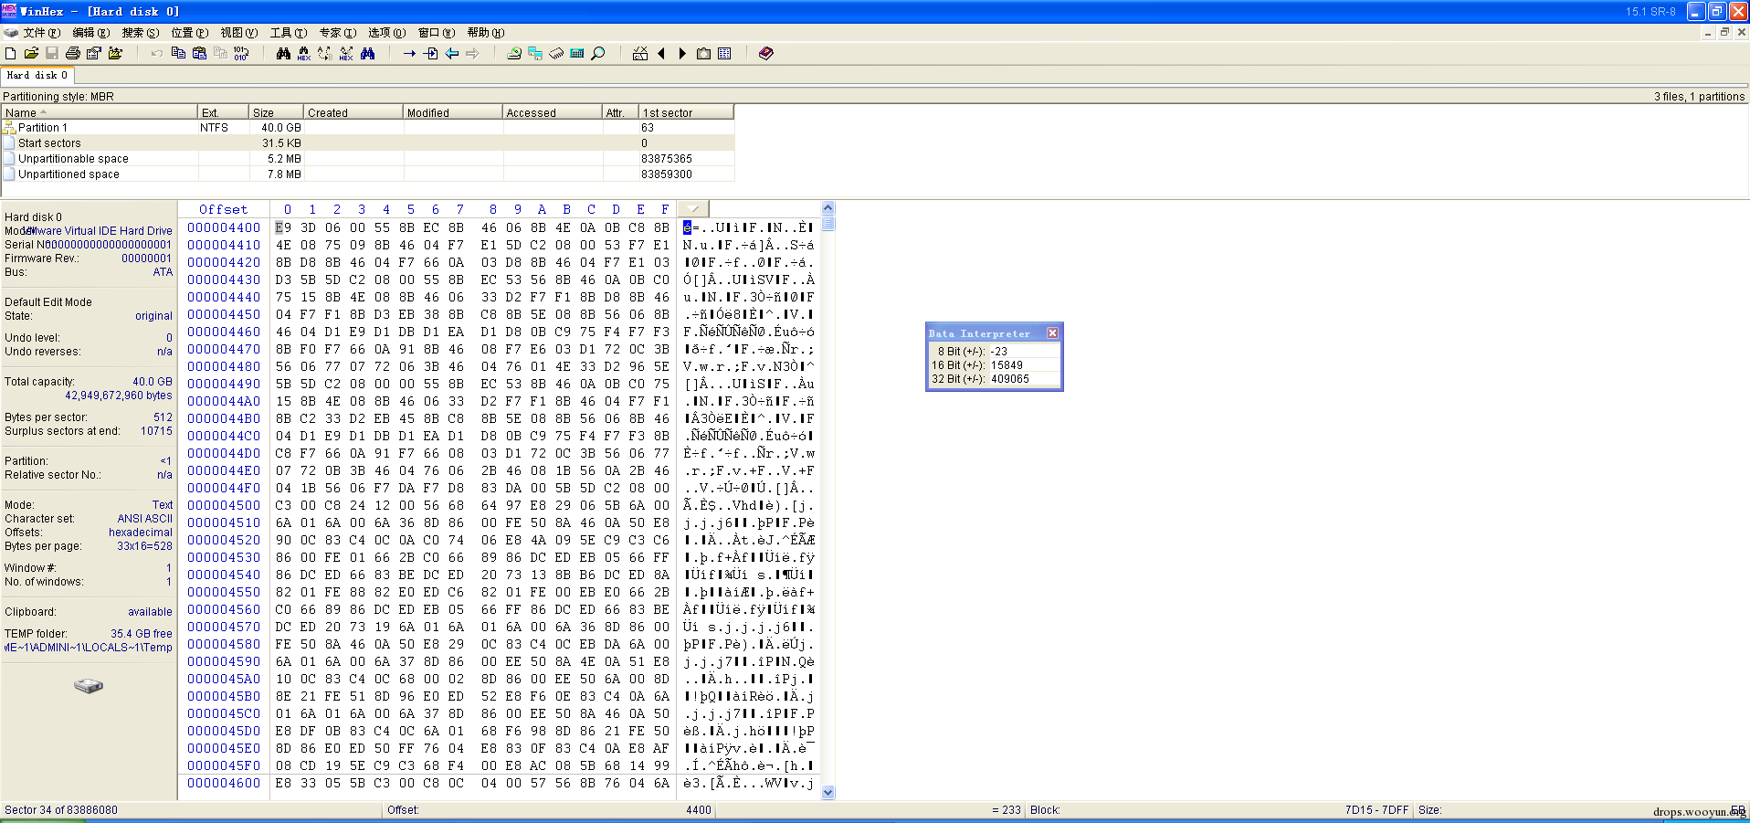Viewport: 1750px width, 823px height.
Task: Select the Unpartitioned space row
Action: [367, 174]
